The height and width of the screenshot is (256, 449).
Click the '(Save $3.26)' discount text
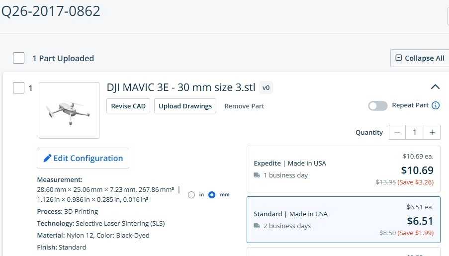coord(416,182)
